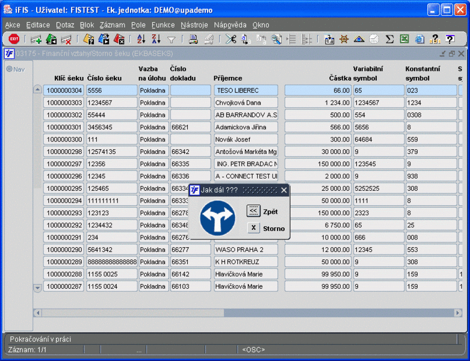Click the scissors cut icon
The height and width of the screenshot is (361, 470).
pyautogui.click(x=230, y=40)
